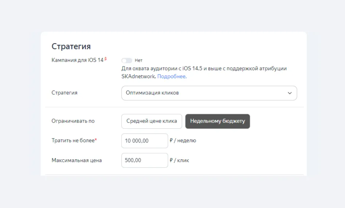The width and height of the screenshot is (345, 208).
Task: Select Средней цене клика limit option
Action: coord(152,121)
